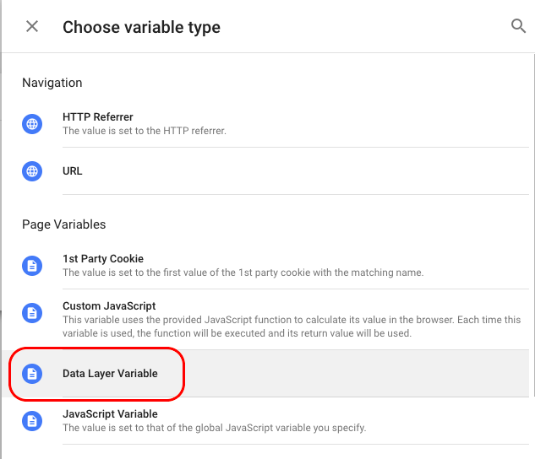Click the Choose variable type heading
Image resolution: width=535 pixels, height=459 pixels.
141,27
